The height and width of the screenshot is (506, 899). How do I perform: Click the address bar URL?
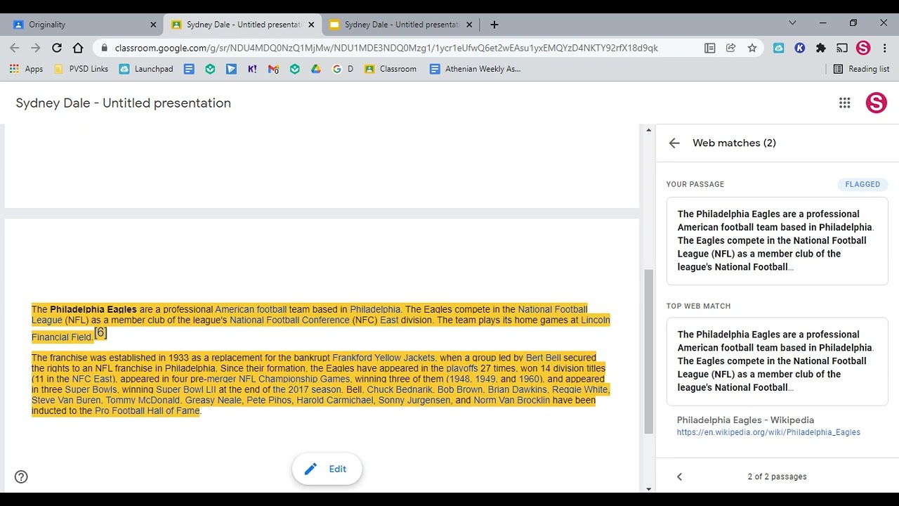[386, 48]
